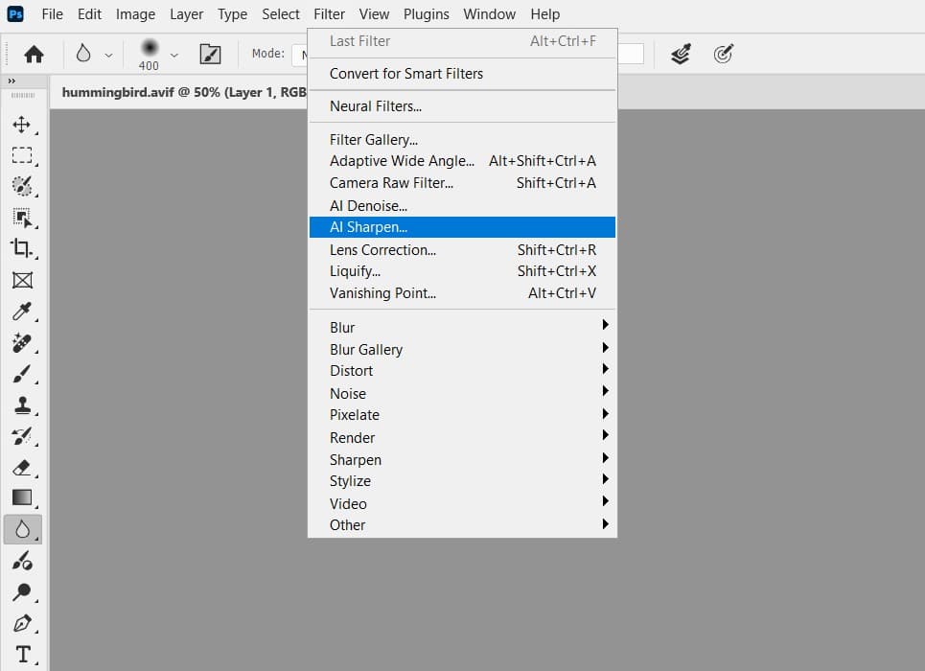Toggle the brush settings panel icon

(210, 55)
